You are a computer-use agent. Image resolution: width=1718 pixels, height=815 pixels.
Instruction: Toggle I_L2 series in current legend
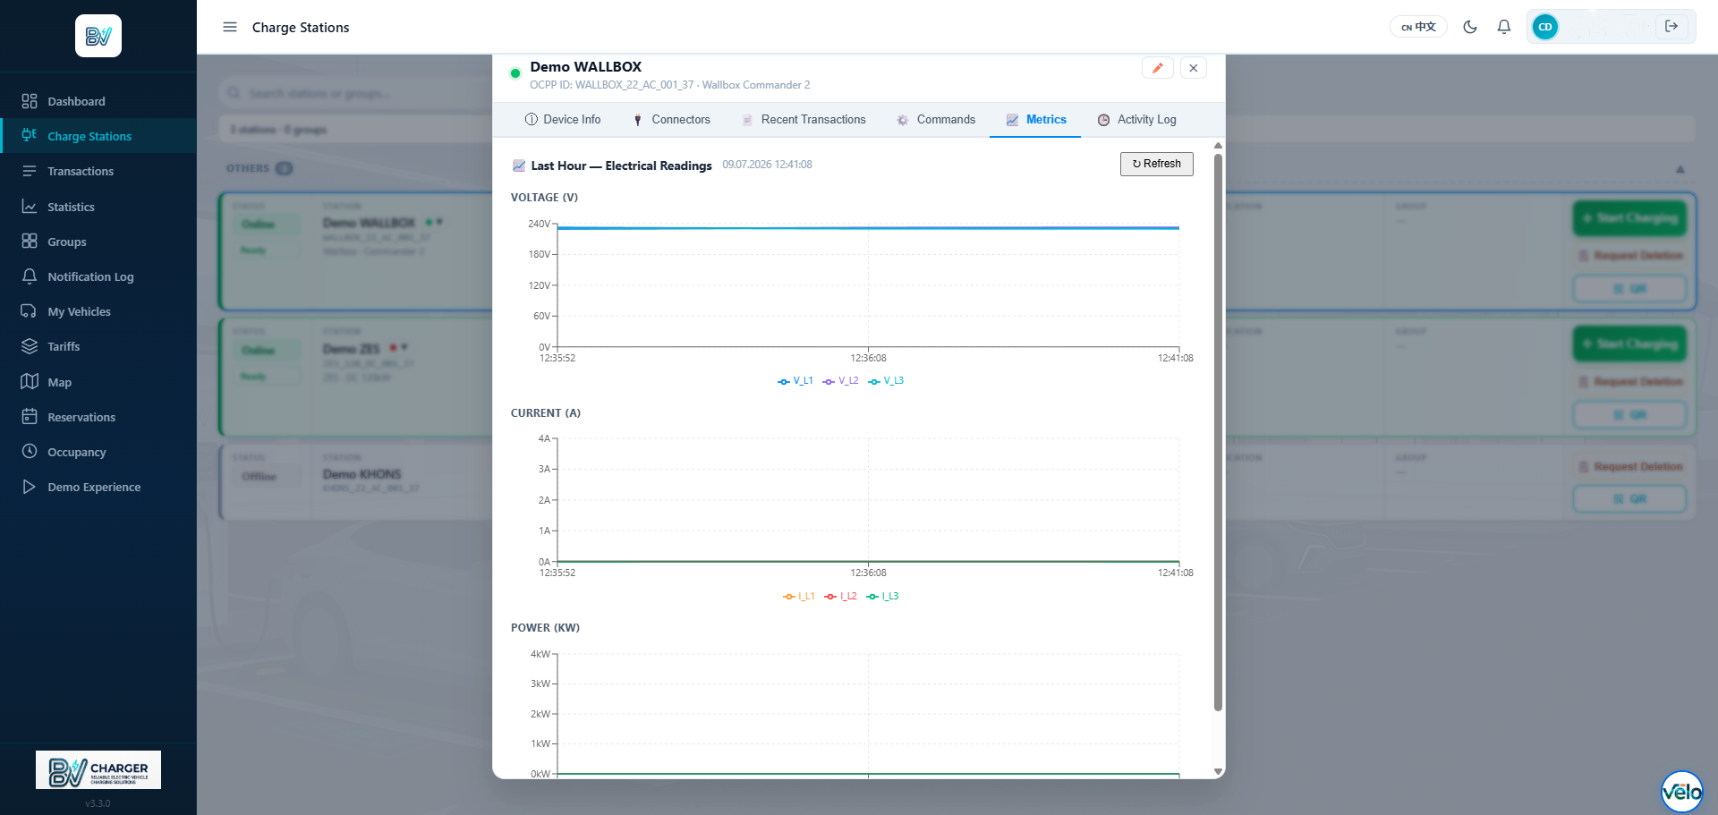(x=841, y=597)
